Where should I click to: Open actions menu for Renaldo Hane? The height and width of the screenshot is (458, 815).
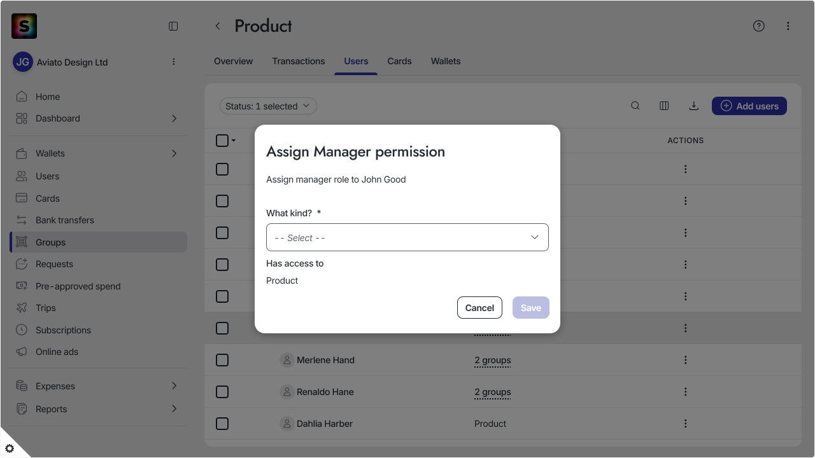(685, 392)
